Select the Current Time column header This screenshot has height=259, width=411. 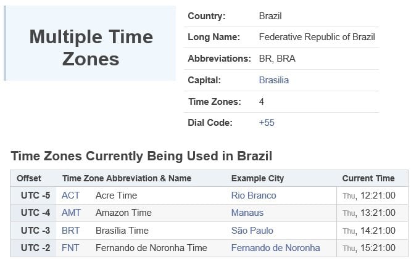(x=368, y=178)
